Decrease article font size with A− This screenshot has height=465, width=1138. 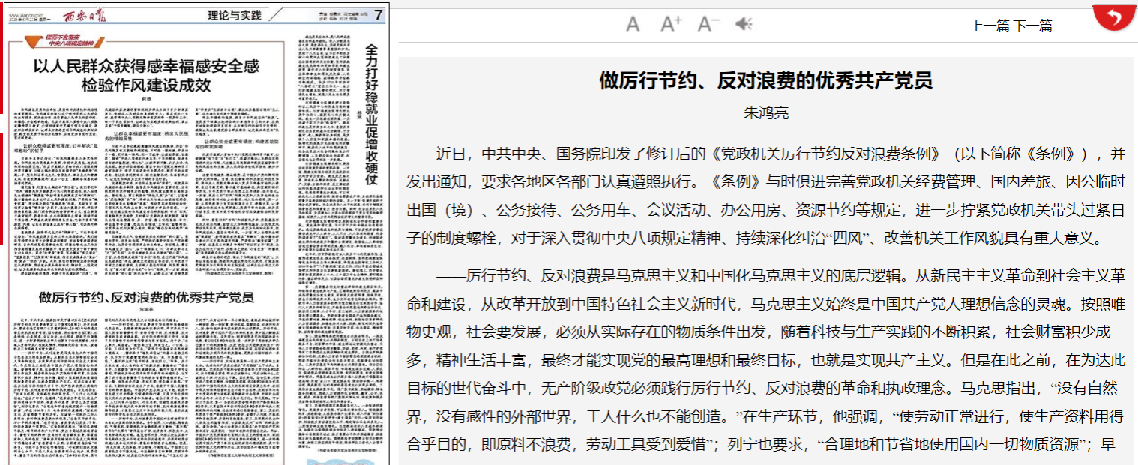pyautogui.click(x=708, y=25)
